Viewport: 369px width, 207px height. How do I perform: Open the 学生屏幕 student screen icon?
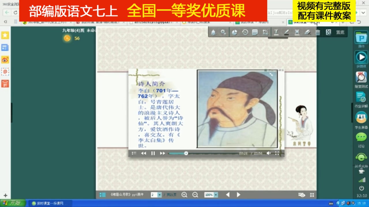(361, 117)
